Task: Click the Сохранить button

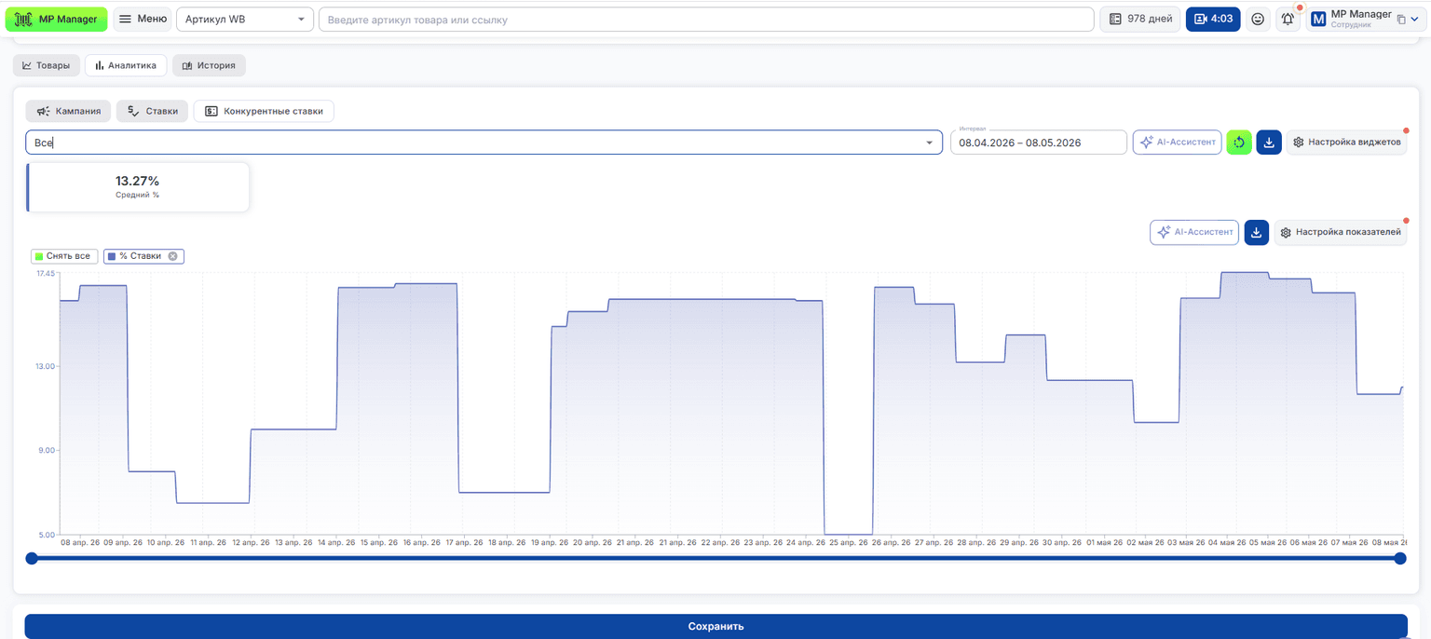Action: point(715,626)
